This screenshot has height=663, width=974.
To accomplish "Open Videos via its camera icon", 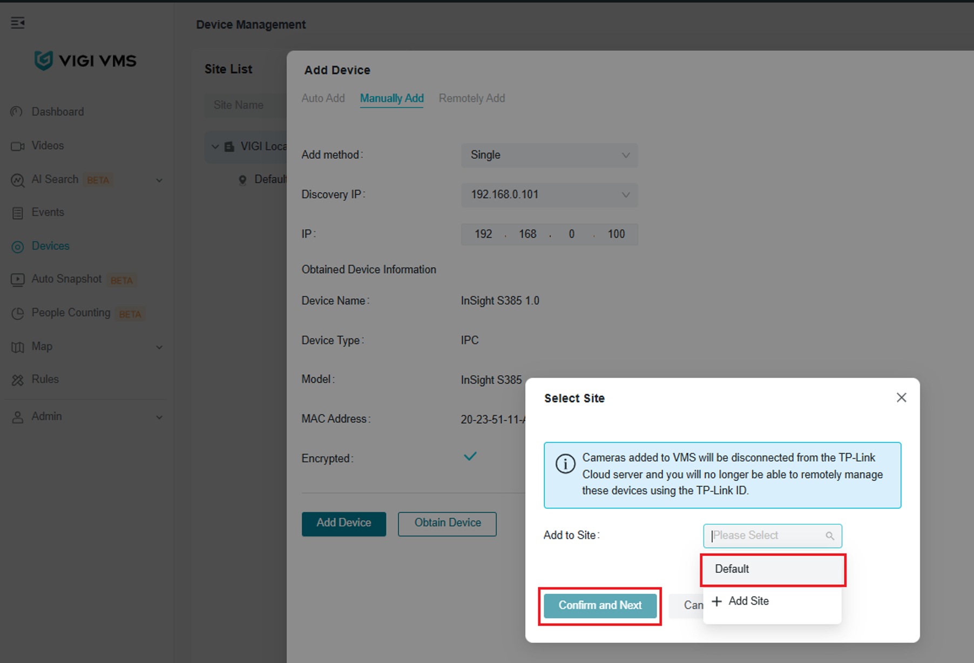I will 17,146.
